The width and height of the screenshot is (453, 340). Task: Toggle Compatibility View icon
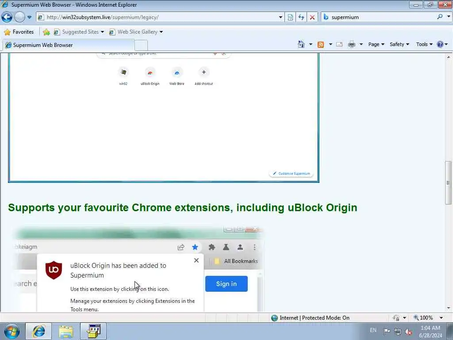pos(290,17)
